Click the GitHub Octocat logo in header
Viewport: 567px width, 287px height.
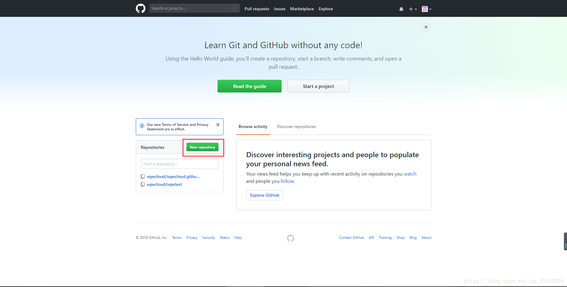(141, 8)
